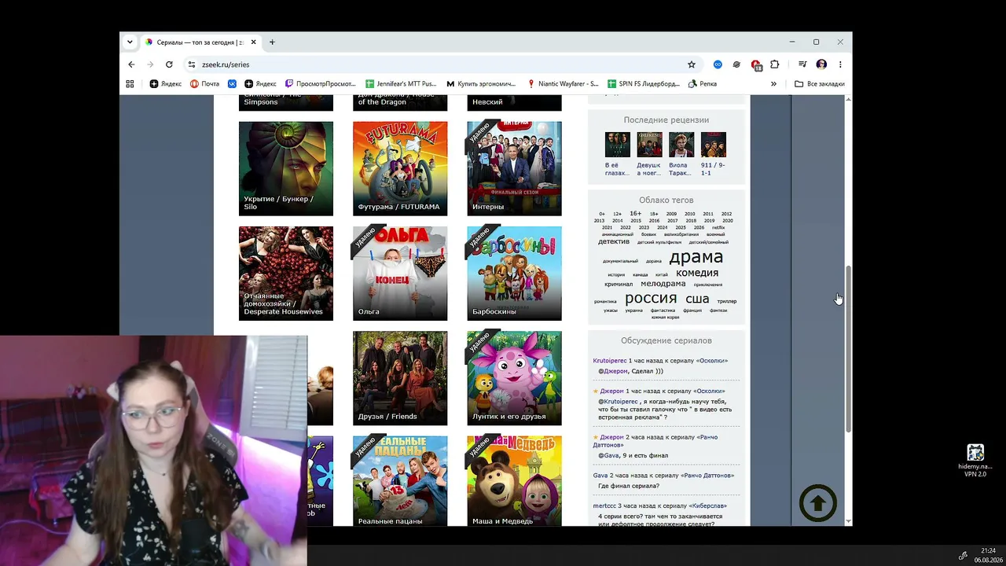Open the first Яндекс bookmark

[x=166, y=83]
